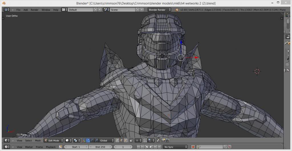Open the timeline View menu
Viewport: 292px width, 151px height.
click(x=19, y=147)
